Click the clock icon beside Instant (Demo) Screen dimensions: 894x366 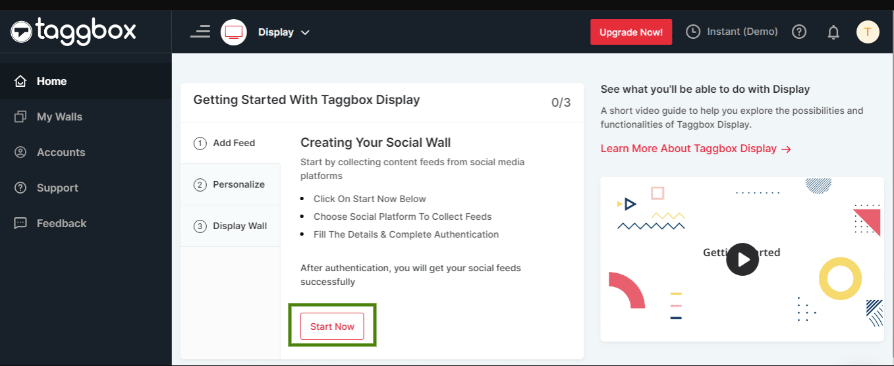(x=693, y=32)
